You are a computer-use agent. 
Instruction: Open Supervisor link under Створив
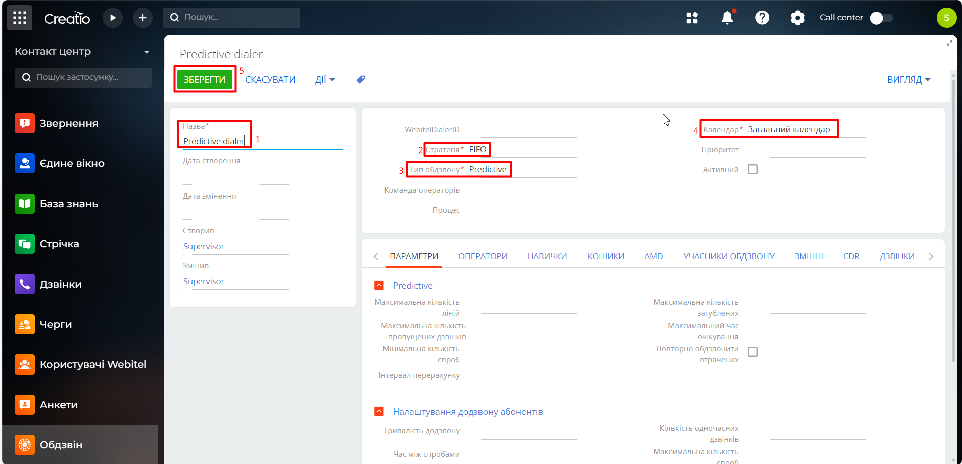204,246
